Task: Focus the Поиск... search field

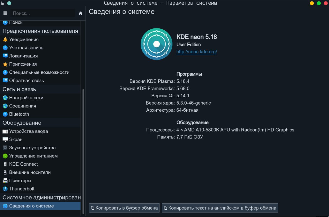Action: (43, 13)
